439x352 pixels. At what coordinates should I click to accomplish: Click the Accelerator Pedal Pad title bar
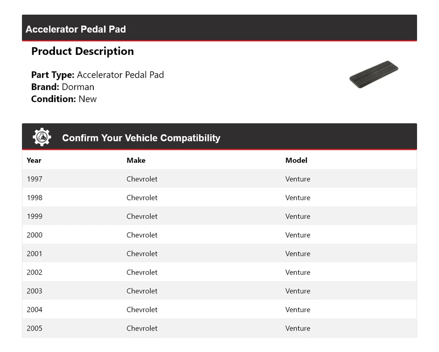click(x=76, y=29)
